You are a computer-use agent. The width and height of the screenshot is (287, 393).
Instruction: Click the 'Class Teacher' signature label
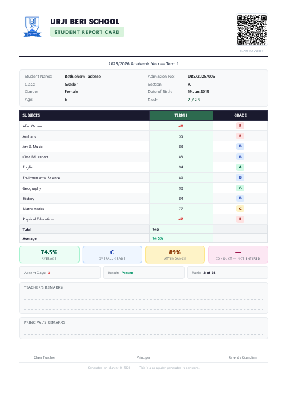pos(45,357)
